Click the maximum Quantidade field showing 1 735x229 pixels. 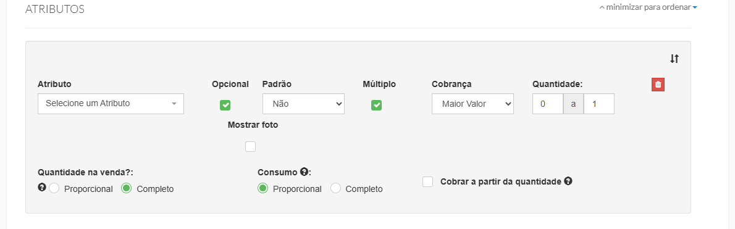pyautogui.click(x=598, y=104)
